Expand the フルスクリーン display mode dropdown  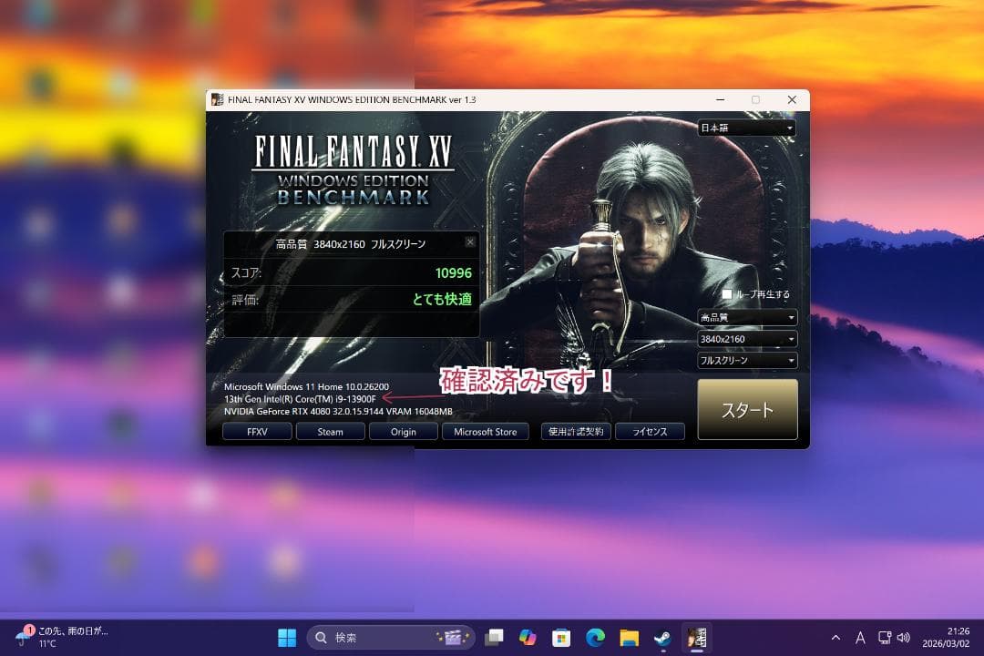[747, 360]
